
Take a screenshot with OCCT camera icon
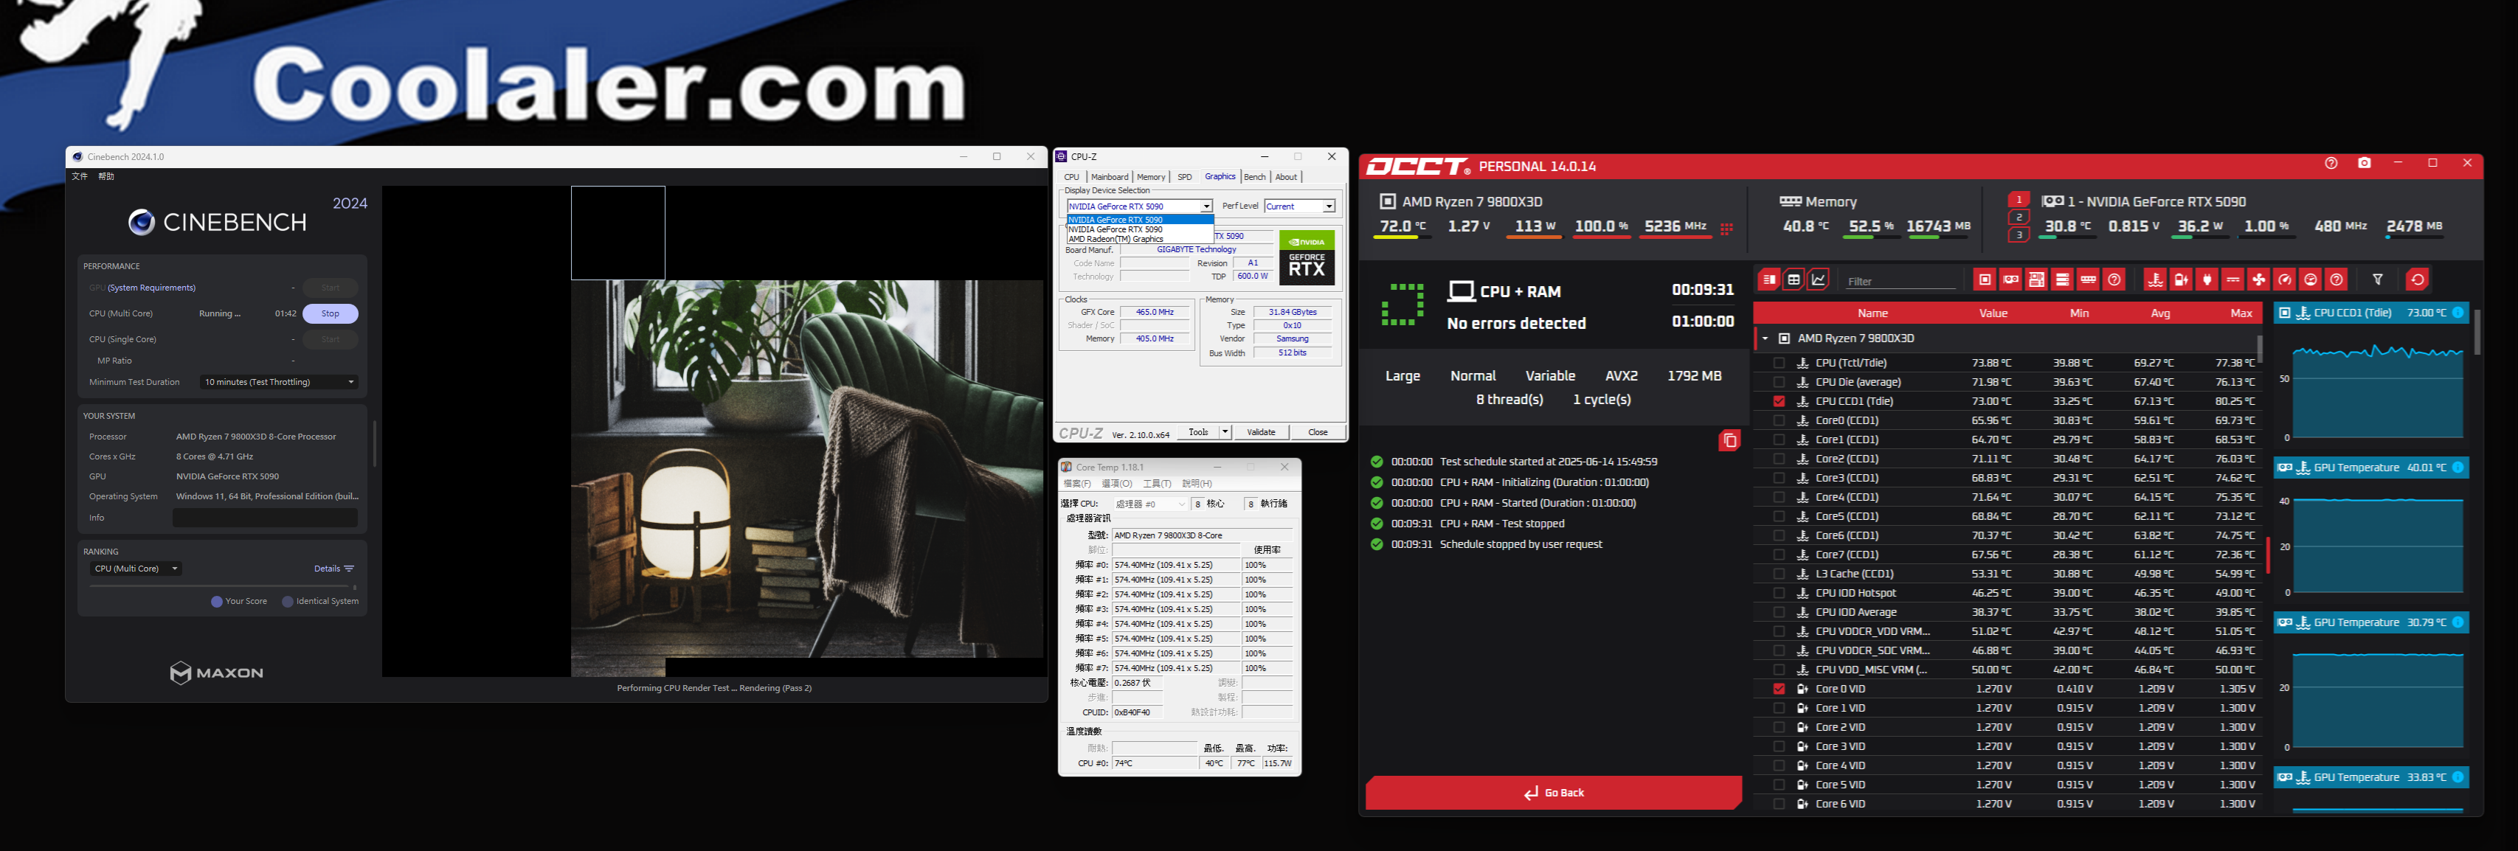2365,163
